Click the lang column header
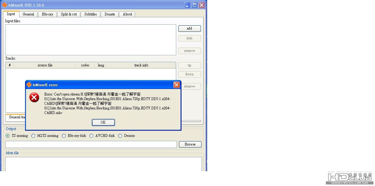Image resolution: width=375 pixels, height=186 pixels. (x=101, y=65)
